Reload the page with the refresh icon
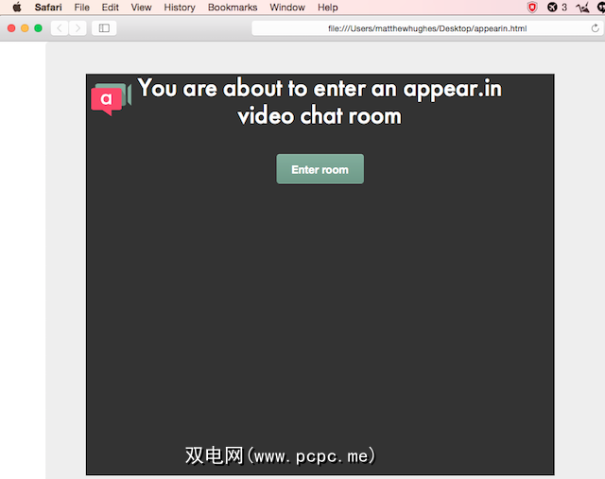The width and height of the screenshot is (605, 479). pyautogui.click(x=595, y=28)
